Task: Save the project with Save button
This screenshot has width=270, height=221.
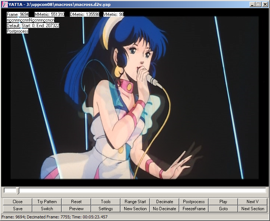Action: [17, 209]
